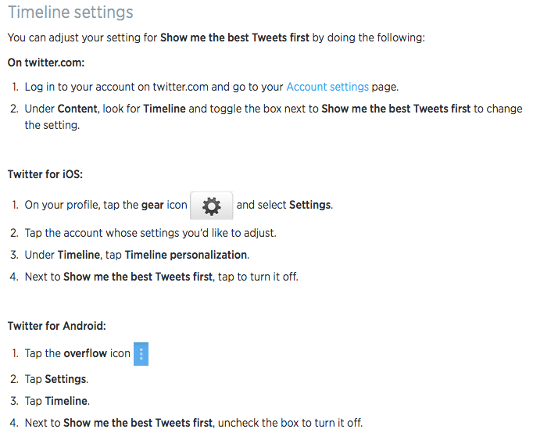The height and width of the screenshot is (440, 533).
Task: Click bold "Settings" after the gear icon
Action: click(x=310, y=205)
